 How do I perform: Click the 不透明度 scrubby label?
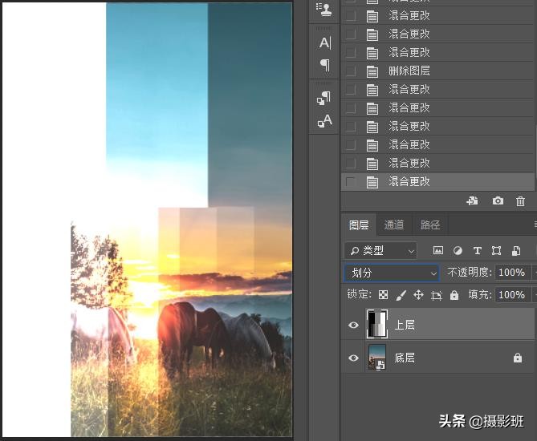point(470,273)
